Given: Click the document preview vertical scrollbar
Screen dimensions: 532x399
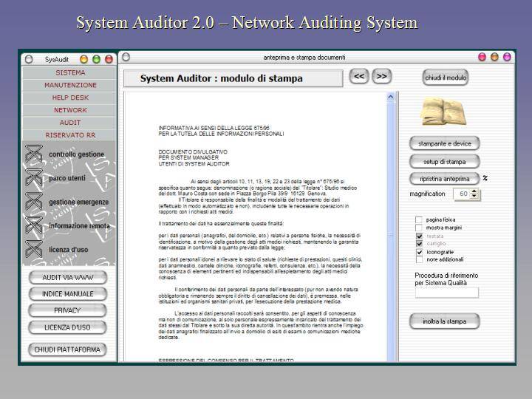Looking at the screenshot, I should [x=391, y=222].
